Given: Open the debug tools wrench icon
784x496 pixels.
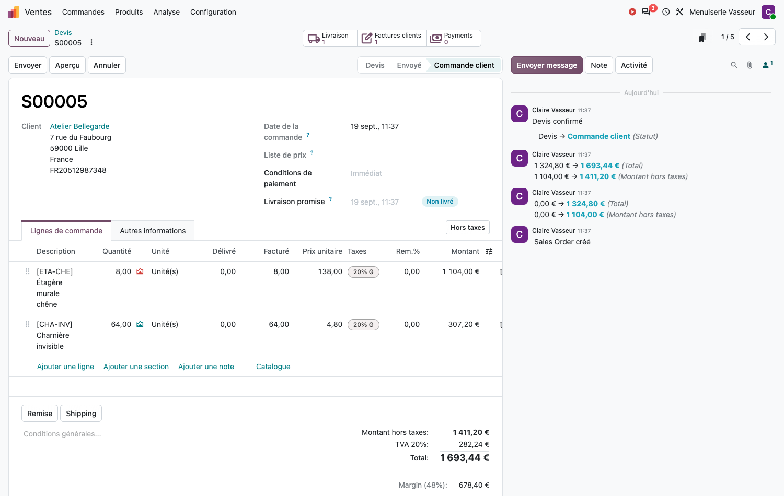Looking at the screenshot, I should (x=679, y=12).
